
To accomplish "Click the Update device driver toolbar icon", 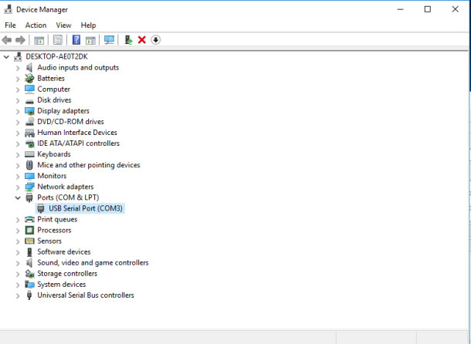I will [x=129, y=40].
